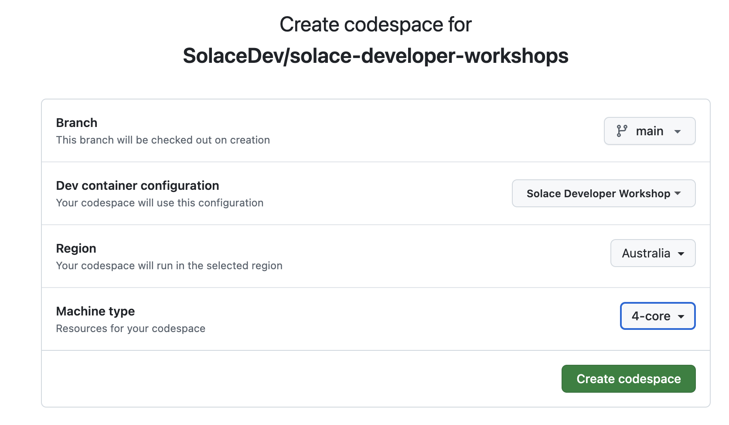The image size is (729, 425).
Task: Click the Machine type setting label
Action: click(x=95, y=311)
